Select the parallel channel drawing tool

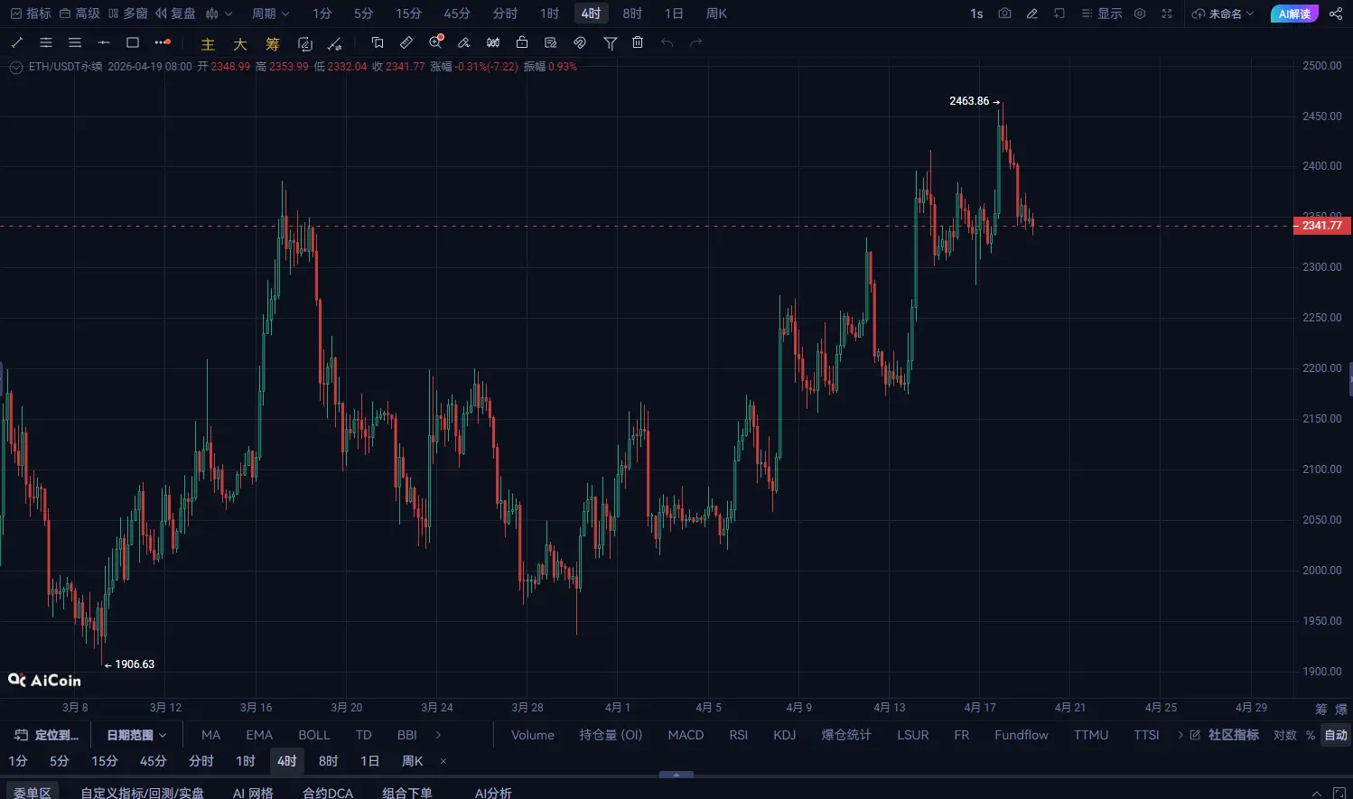(46, 42)
